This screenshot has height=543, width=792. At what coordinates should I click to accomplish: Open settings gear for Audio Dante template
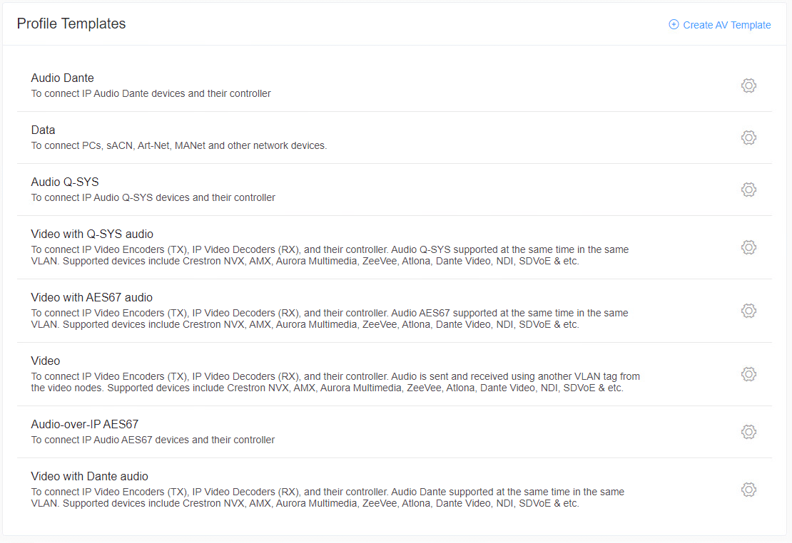pos(748,86)
